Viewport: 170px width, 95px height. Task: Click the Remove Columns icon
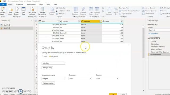click(x=83, y=11)
